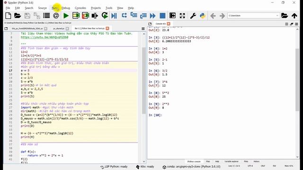Open the editor pane options hamburger menu

tap(143, 28)
